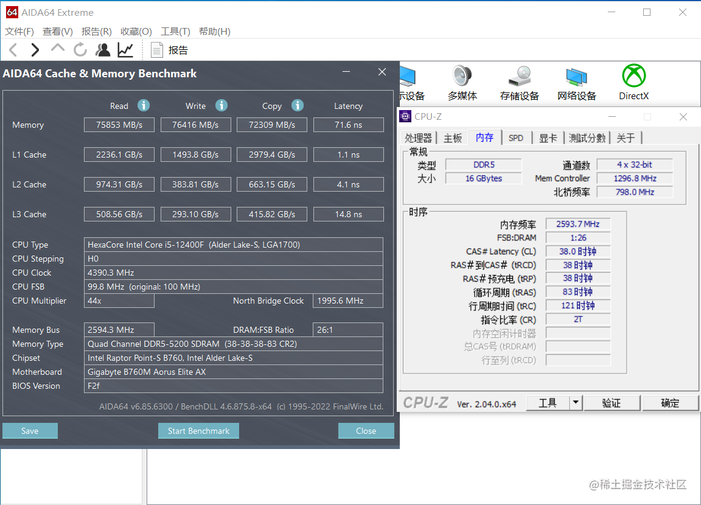Click the Memory Type DDR5-5200 SDRAM field
The height and width of the screenshot is (505, 701).
point(234,344)
